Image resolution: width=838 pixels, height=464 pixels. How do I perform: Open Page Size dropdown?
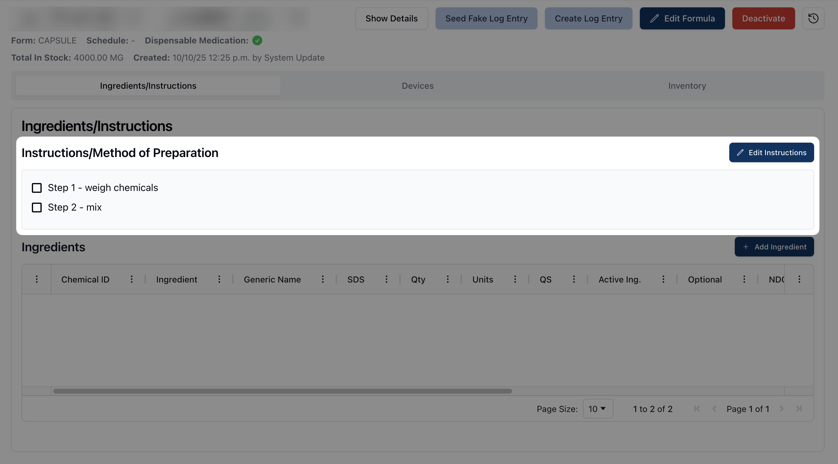598,409
